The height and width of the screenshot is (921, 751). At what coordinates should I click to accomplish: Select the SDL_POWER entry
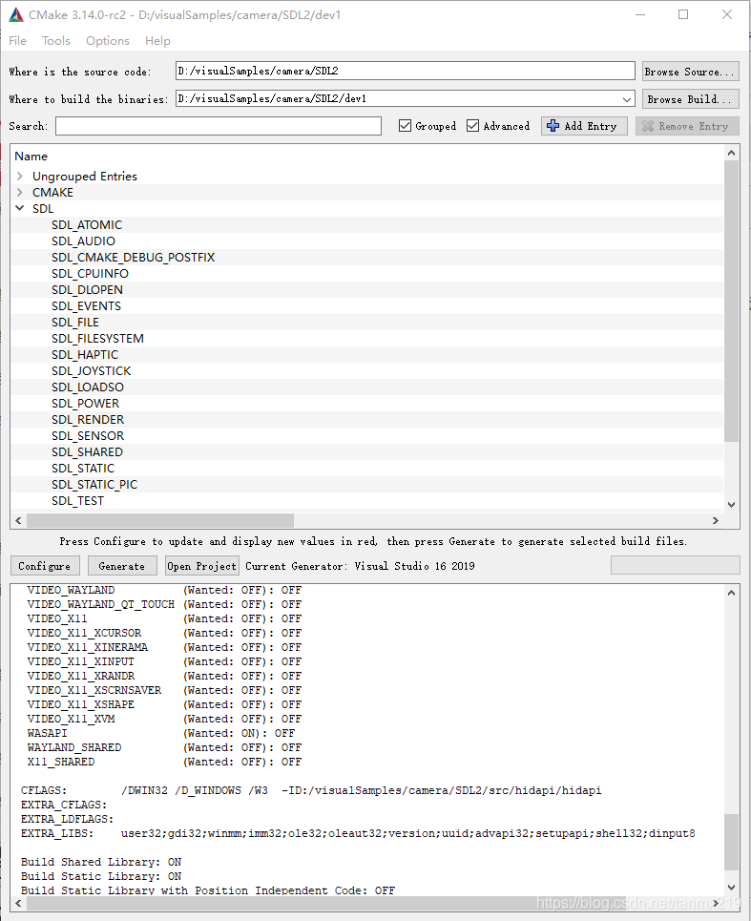85,404
